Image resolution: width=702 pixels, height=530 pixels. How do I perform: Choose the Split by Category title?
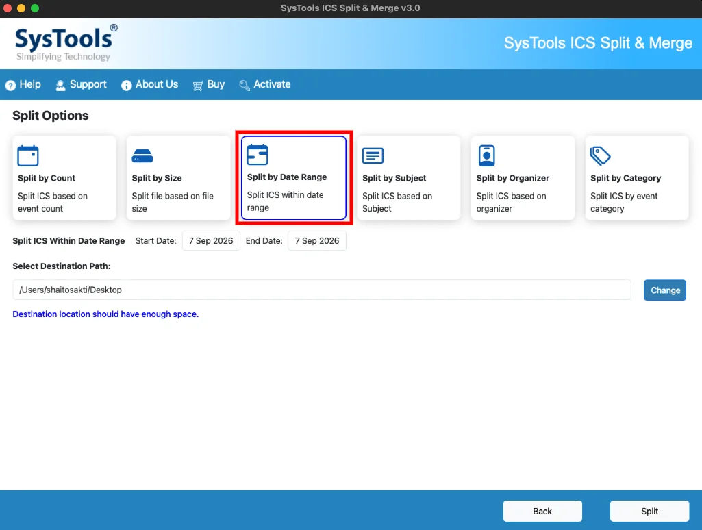625,178
